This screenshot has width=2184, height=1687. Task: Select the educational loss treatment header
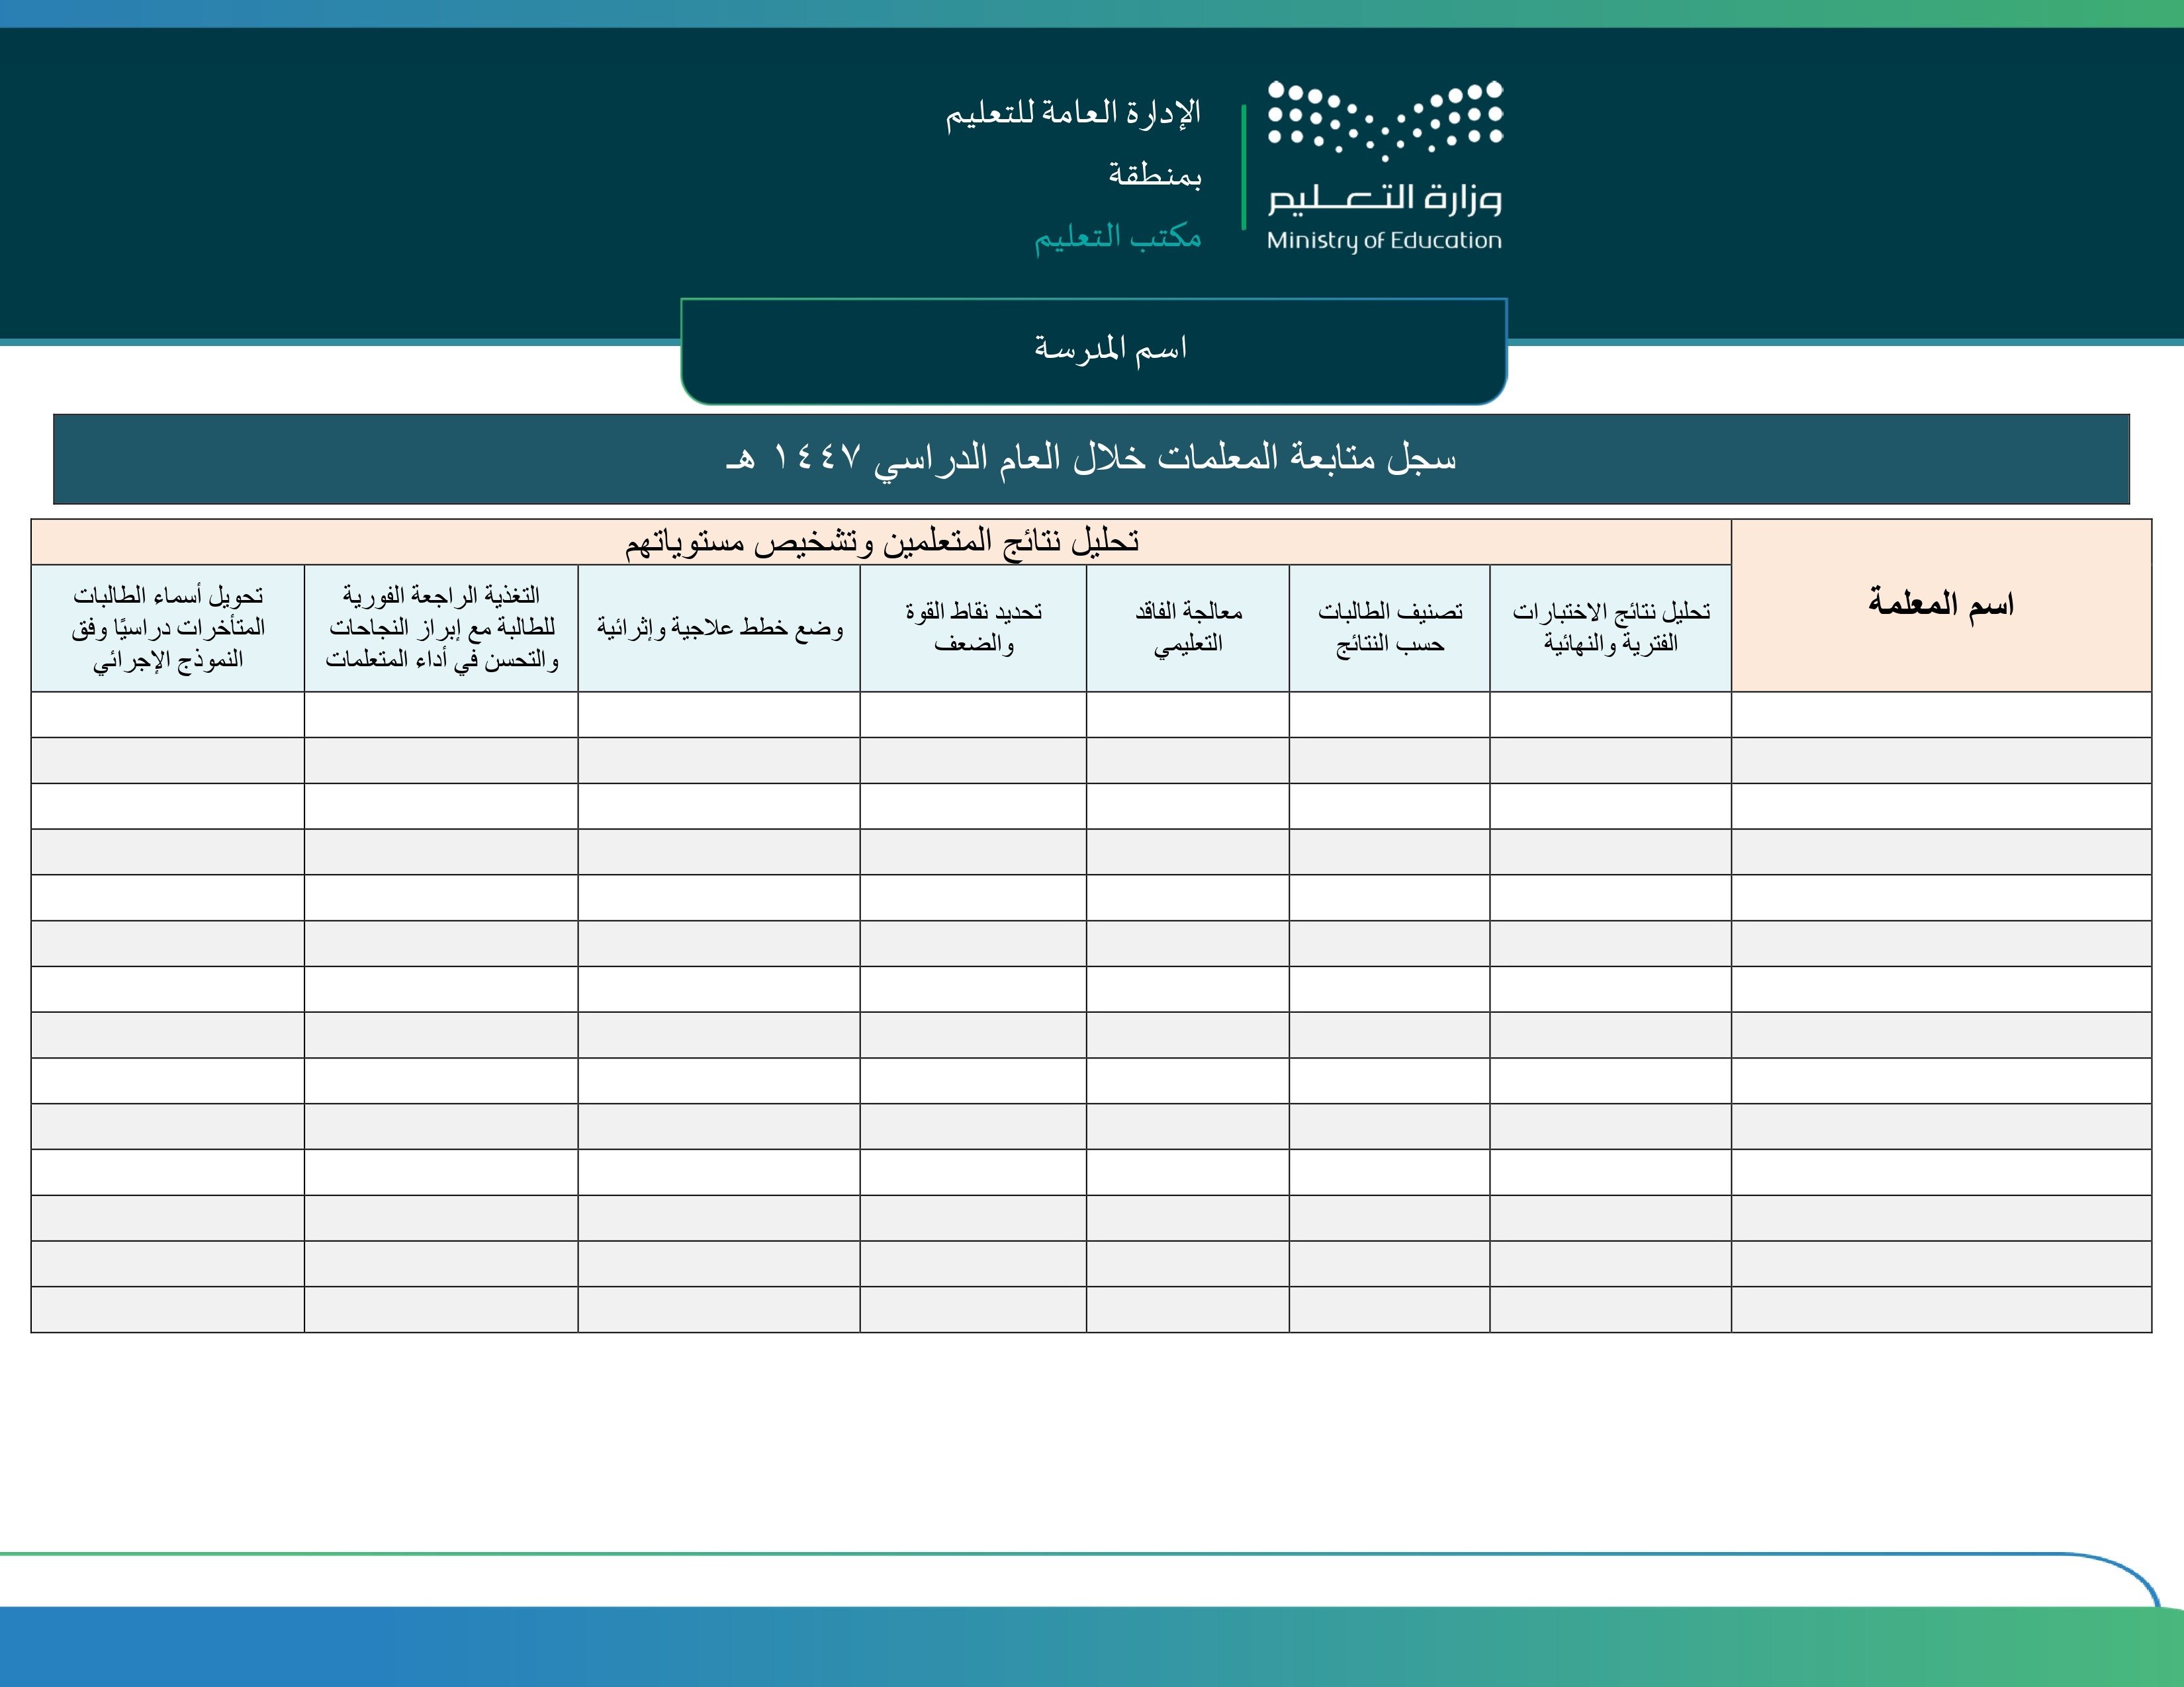(x=1187, y=628)
